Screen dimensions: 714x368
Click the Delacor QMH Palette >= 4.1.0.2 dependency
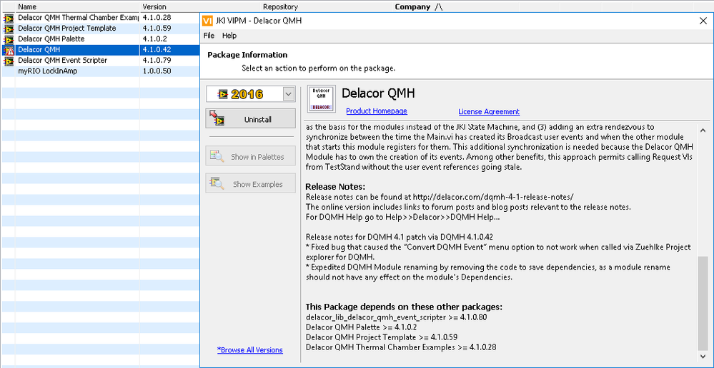[x=361, y=327]
